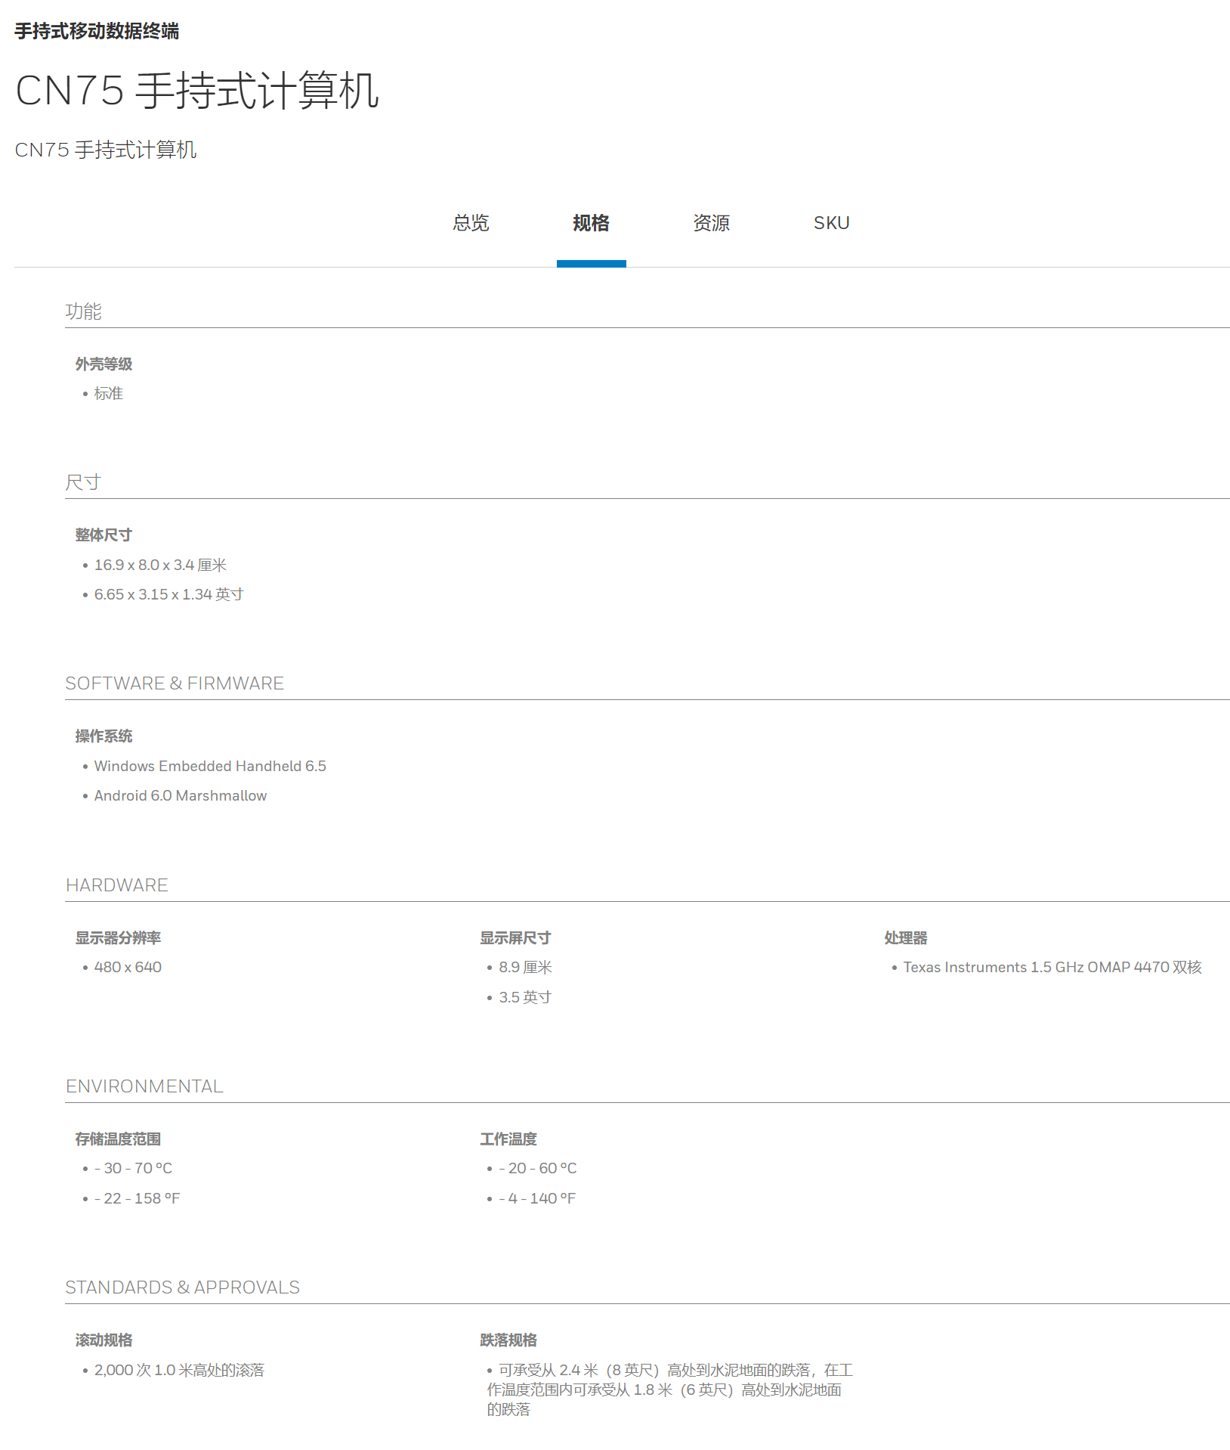Select the 规格 tab
1230x1450 pixels.
point(591,223)
